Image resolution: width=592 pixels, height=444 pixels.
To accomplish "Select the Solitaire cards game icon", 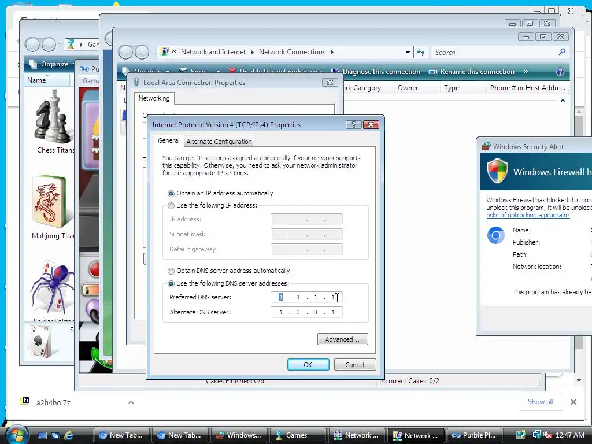I will tap(40, 341).
